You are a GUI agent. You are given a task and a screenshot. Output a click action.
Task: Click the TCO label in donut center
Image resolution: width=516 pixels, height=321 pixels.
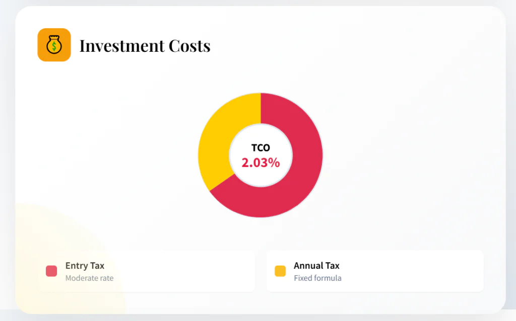point(261,148)
